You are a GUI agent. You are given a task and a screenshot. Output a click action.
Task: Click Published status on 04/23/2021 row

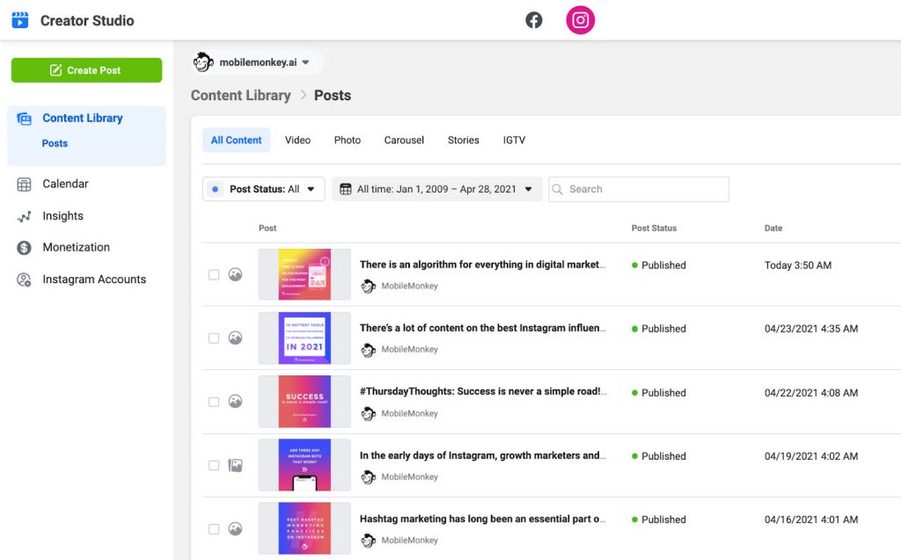(x=658, y=329)
